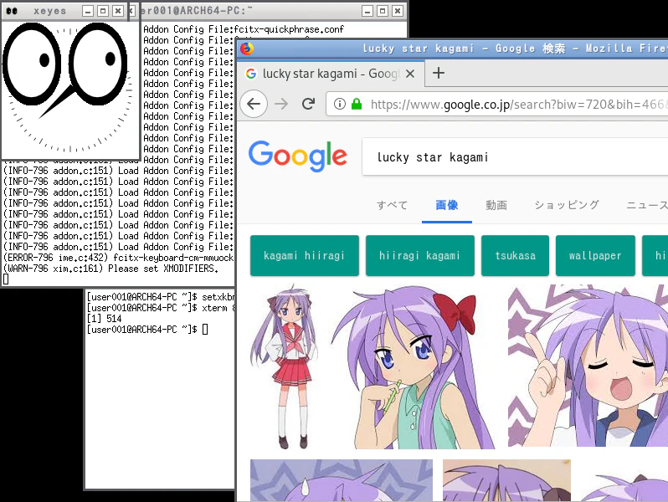This screenshot has height=502, width=668.
Task: Maximize the xeyes window
Action: point(103,11)
